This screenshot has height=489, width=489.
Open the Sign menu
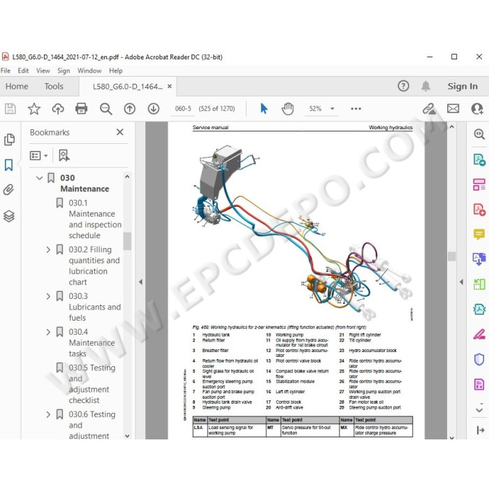64,71
